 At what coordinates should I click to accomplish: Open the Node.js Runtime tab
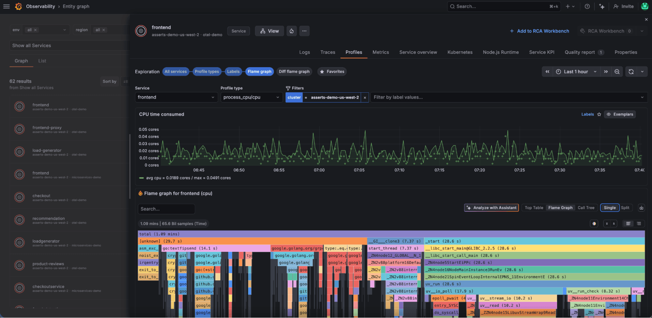click(x=501, y=53)
